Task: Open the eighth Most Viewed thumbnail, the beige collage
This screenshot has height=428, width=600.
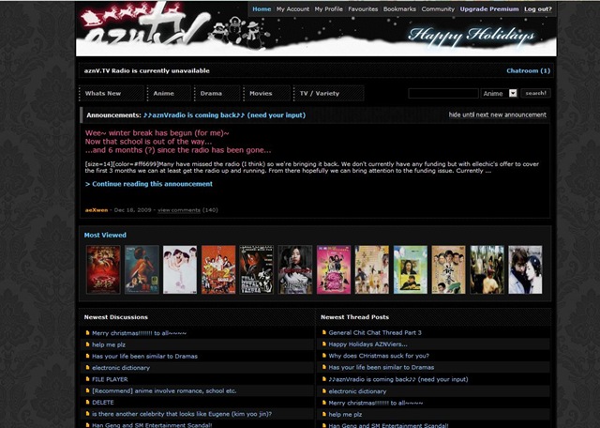Action: pos(372,269)
